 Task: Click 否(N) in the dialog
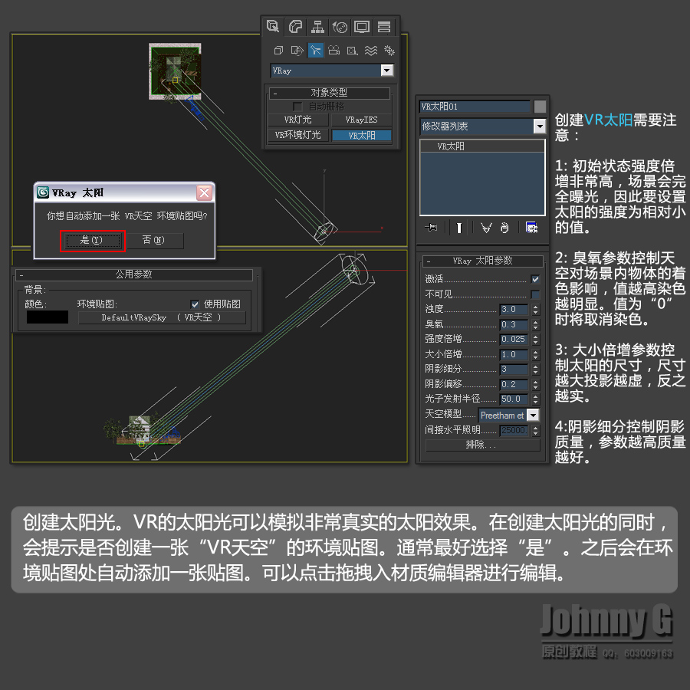pyautogui.click(x=153, y=240)
